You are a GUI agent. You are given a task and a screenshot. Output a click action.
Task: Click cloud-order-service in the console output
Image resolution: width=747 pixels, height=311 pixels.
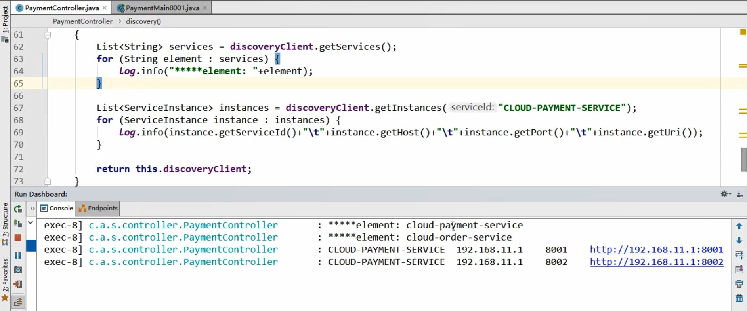tap(459, 237)
